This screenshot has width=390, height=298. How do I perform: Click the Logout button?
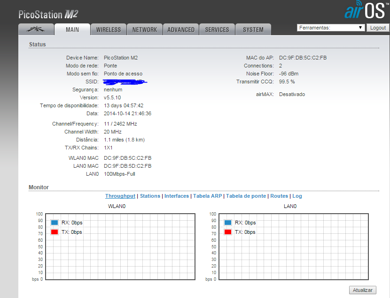pyautogui.click(x=378, y=28)
